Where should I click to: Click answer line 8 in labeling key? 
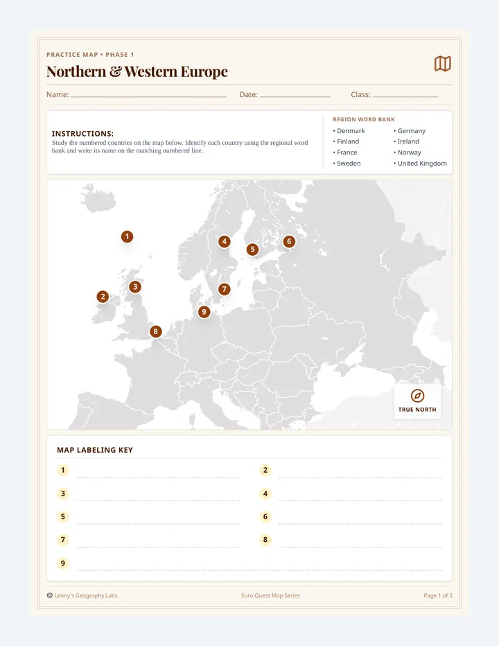point(360,541)
